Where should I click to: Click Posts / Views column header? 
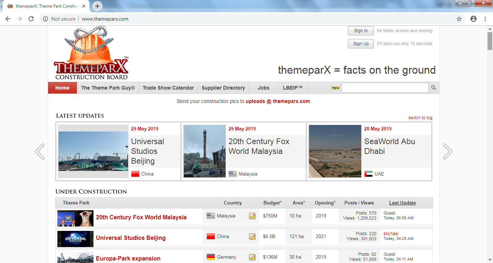359,203
